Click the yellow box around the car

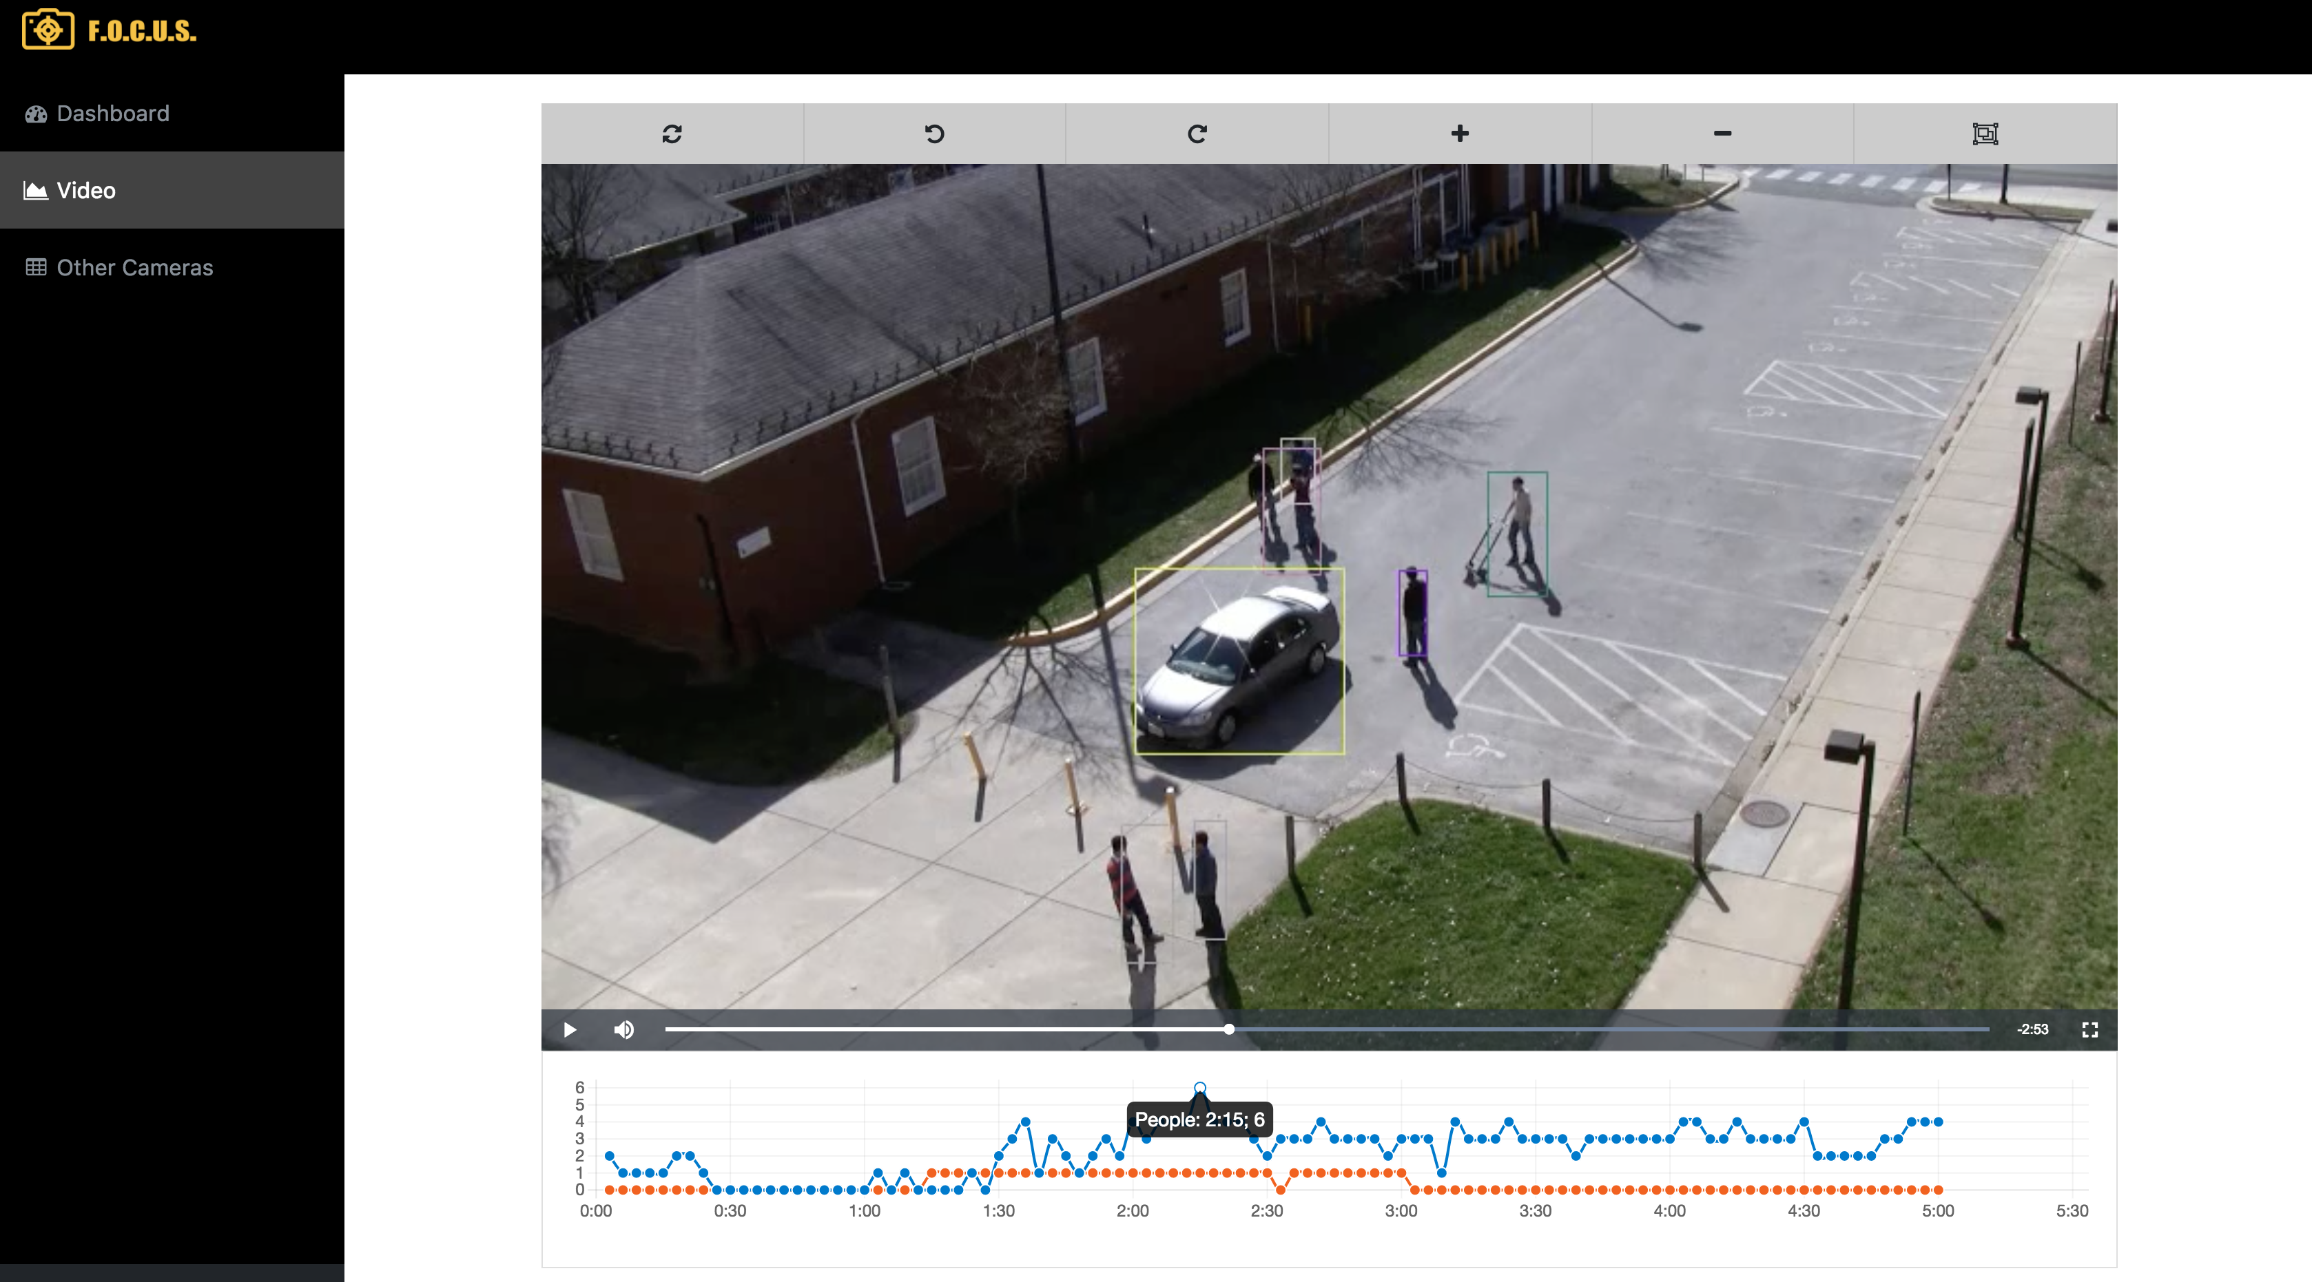(1239, 660)
